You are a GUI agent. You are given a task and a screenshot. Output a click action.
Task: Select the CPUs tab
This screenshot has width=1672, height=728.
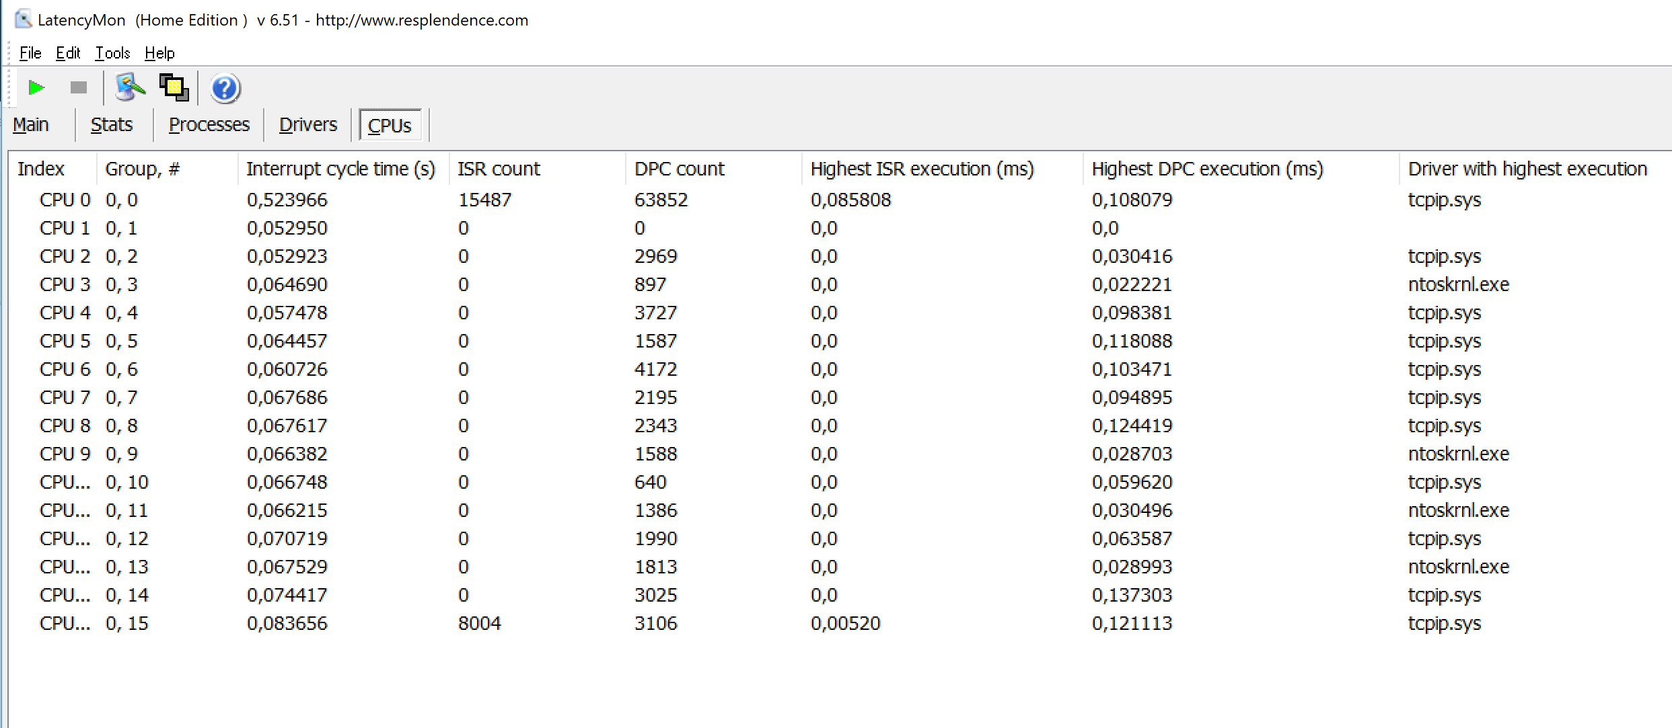(x=390, y=126)
